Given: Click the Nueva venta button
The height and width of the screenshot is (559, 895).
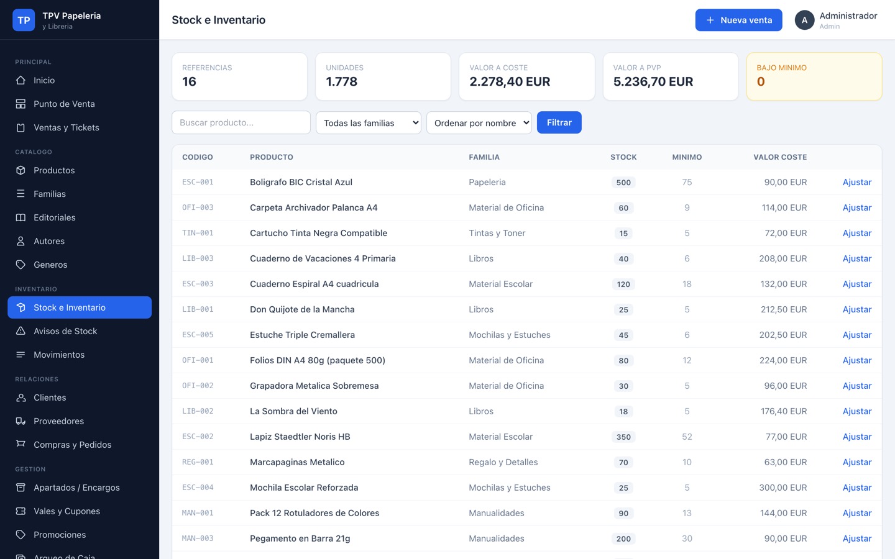Looking at the screenshot, I should [x=738, y=20].
